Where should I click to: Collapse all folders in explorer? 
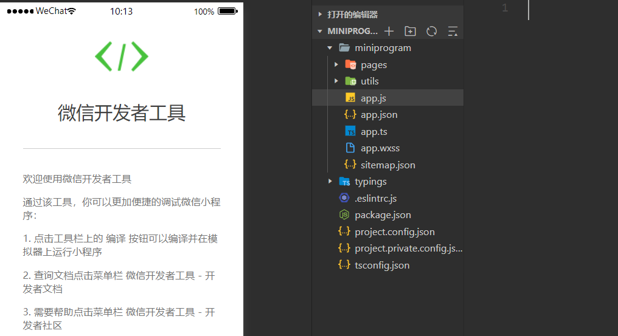point(453,31)
